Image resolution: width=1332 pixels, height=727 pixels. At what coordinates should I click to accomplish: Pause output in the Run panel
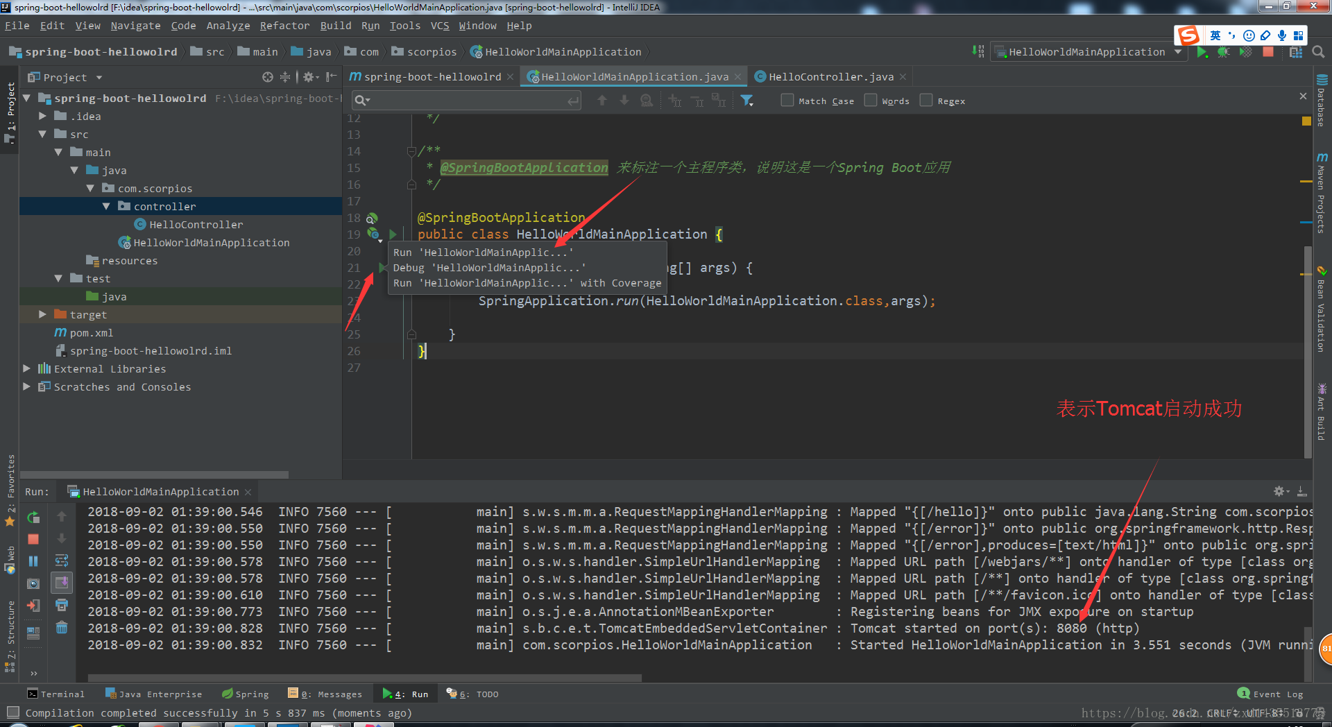click(33, 561)
